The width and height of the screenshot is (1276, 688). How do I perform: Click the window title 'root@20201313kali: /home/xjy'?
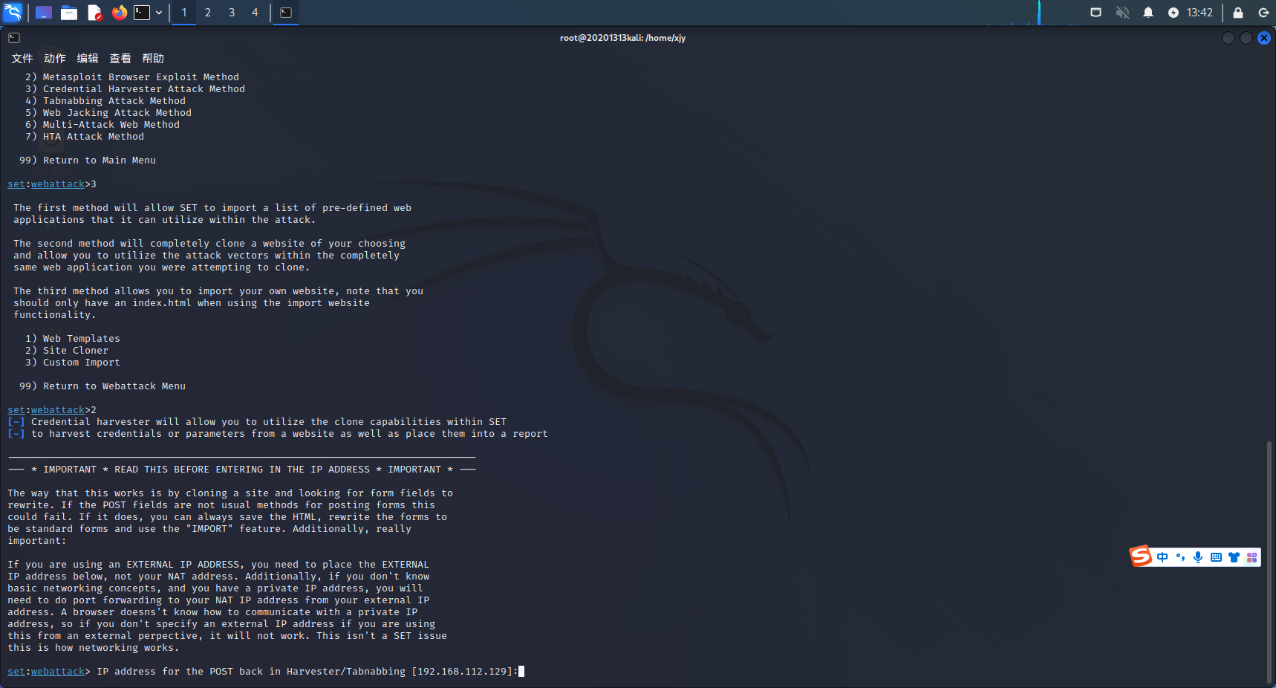tap(622, 38)
